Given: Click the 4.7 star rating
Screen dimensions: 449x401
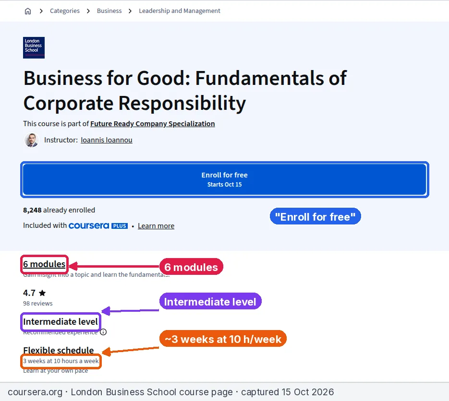Looking at the screenshot, I should pos(35,293).
